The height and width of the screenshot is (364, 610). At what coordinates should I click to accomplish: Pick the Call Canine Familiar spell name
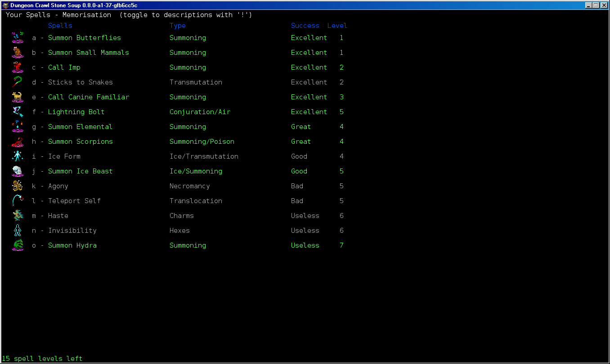point(89,97)
